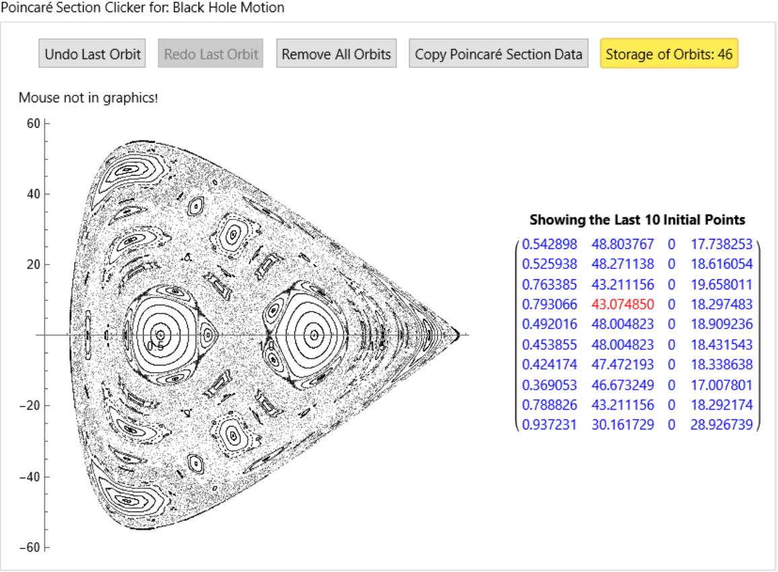Remove all orbits from the plot
778x572 pixels.
(x=336, y=55)
